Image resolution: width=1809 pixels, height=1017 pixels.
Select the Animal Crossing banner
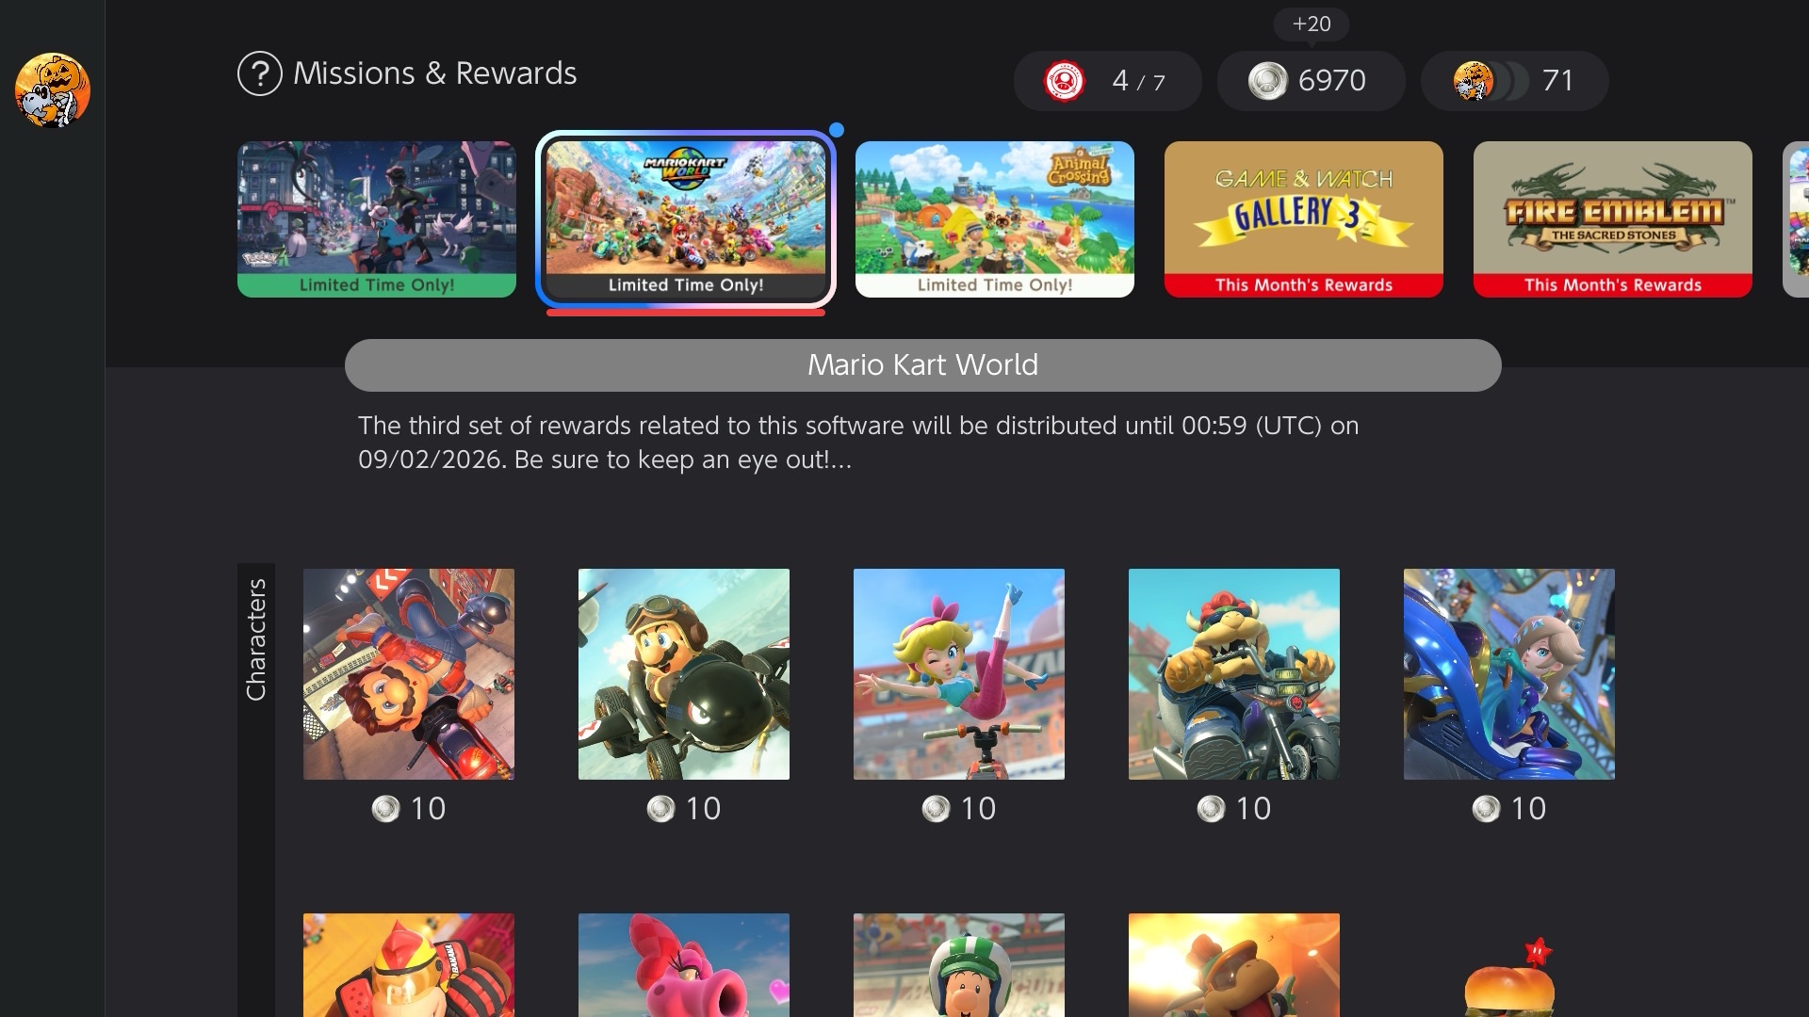pos(995,219)
